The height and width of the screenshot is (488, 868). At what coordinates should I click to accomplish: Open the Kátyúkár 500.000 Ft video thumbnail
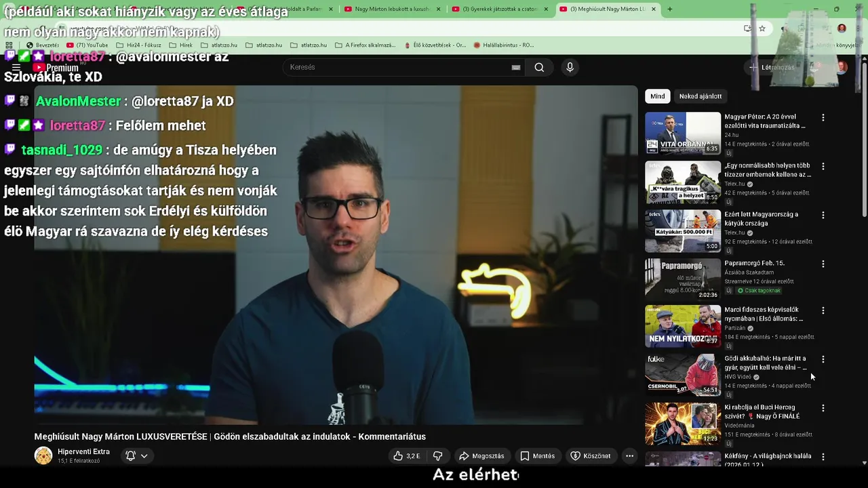point(683,231)
